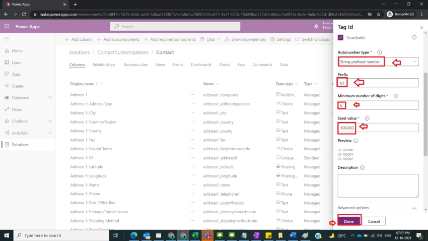Collapse the left navigation hamburger menu

7,39
